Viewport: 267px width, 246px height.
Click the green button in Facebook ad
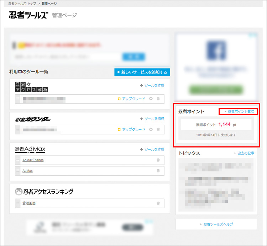[x=216, y=90]
